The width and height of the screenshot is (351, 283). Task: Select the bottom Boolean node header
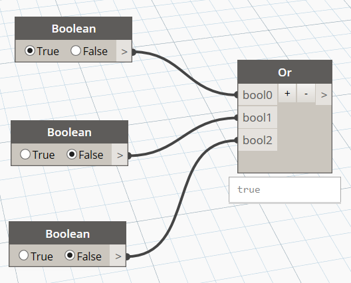click(x=67, y=233)
